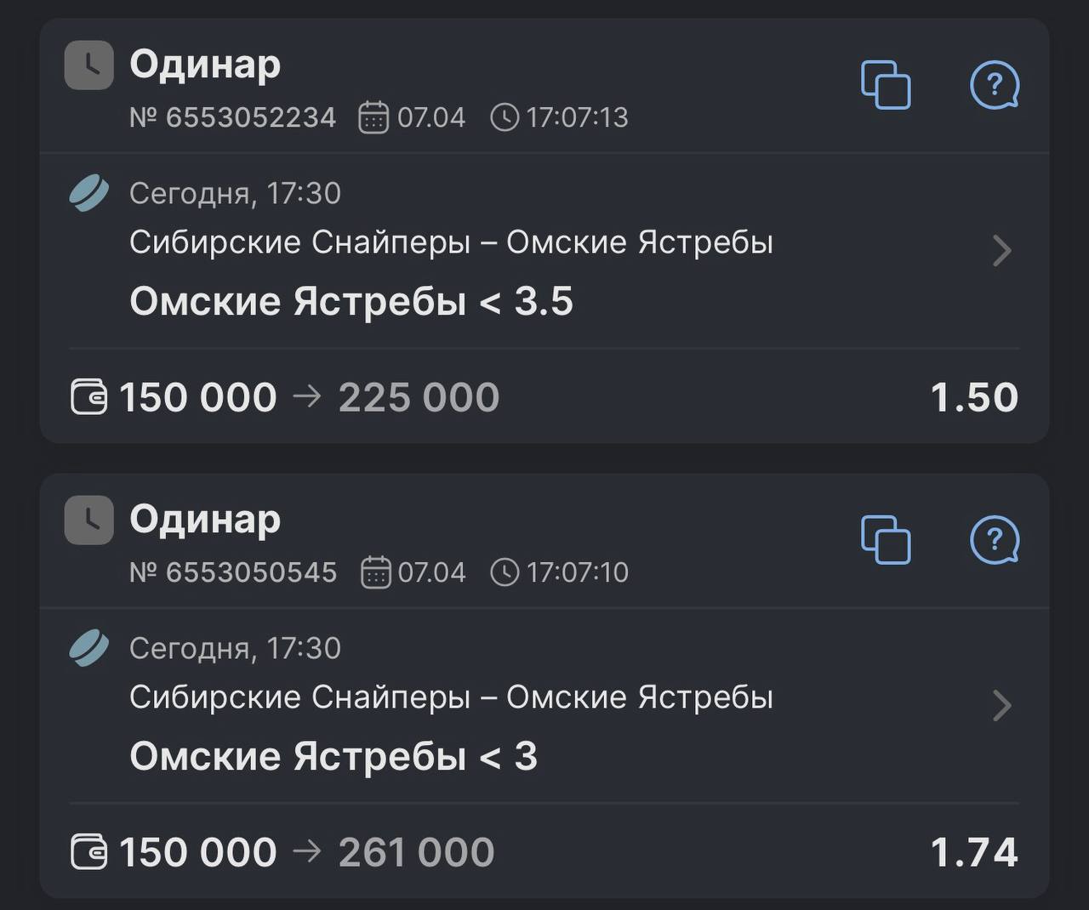Click wallet icon beside first 150 000 stake

[88, 397]
